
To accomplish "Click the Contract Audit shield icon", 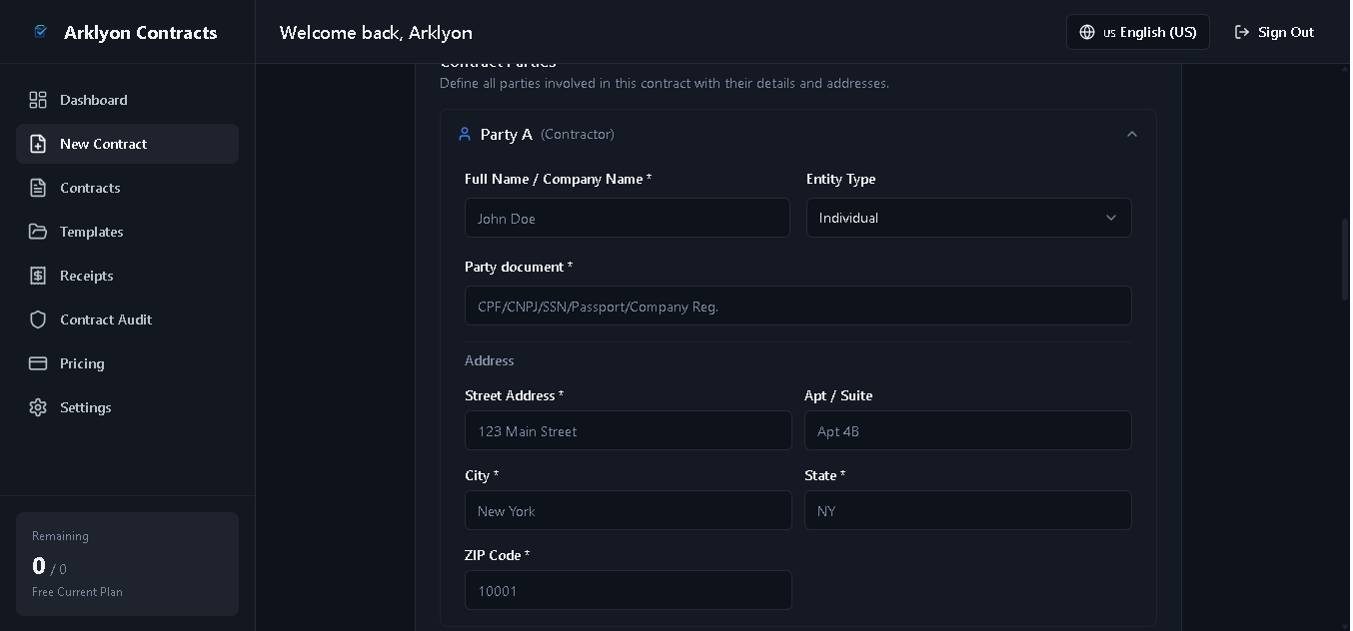I will pos(38,319).
